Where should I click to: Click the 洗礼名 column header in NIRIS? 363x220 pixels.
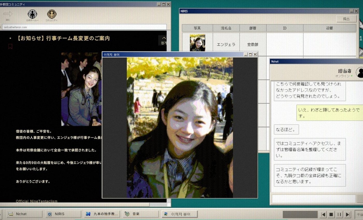pos(226,28)
